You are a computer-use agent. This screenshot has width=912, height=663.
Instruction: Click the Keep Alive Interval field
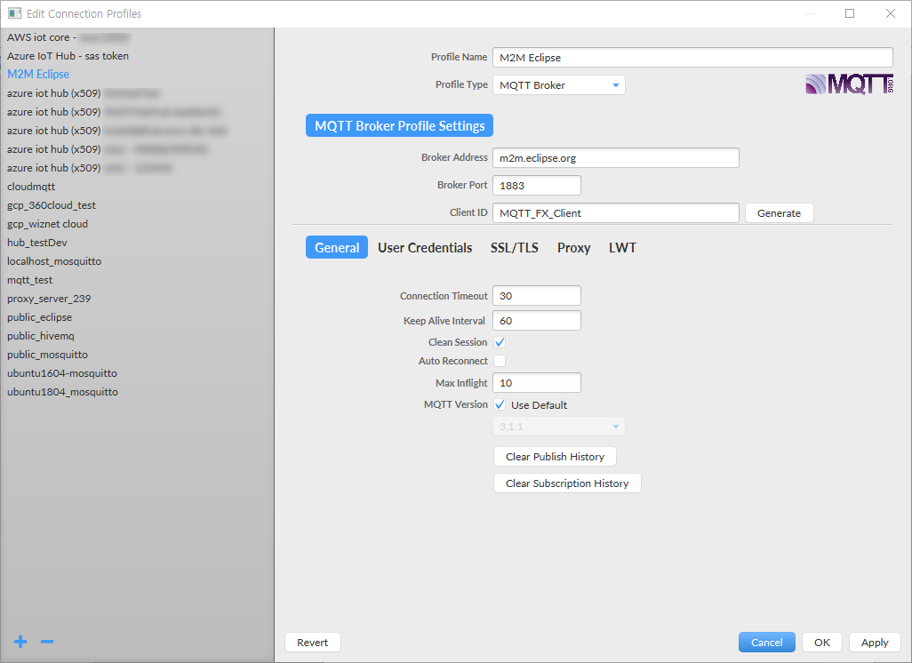click(x=537, y=321)
